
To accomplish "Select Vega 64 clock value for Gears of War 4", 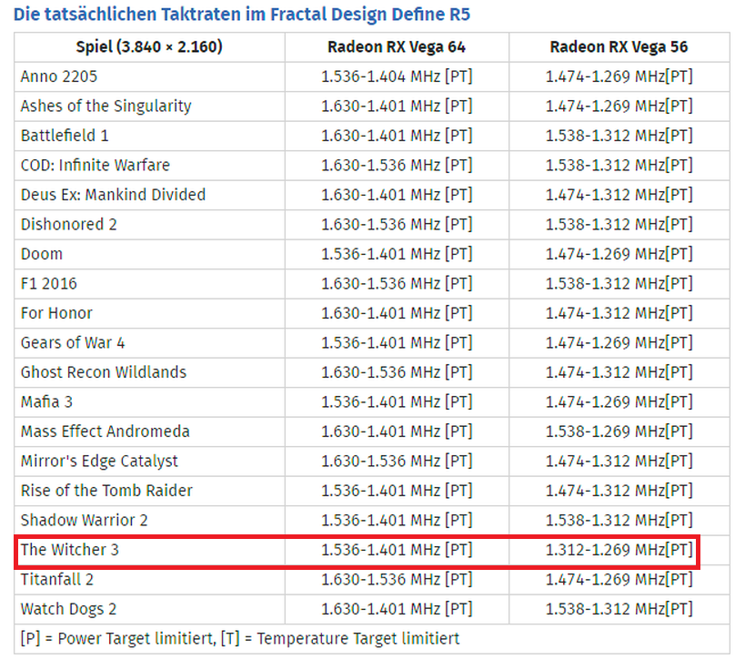I will point(397,342).
